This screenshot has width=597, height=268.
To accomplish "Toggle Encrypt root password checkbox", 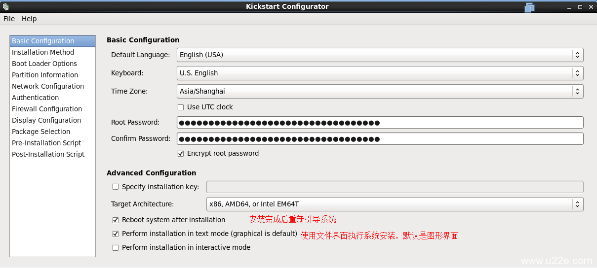I will pos(181,153).
